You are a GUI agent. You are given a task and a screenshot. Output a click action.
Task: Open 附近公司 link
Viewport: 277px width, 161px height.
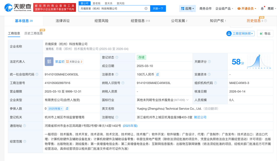click(200, 117)
